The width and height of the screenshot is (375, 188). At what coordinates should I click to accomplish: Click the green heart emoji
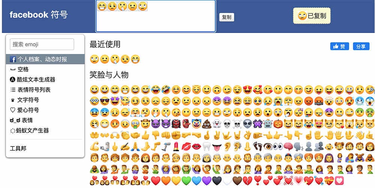pos(186,181)
